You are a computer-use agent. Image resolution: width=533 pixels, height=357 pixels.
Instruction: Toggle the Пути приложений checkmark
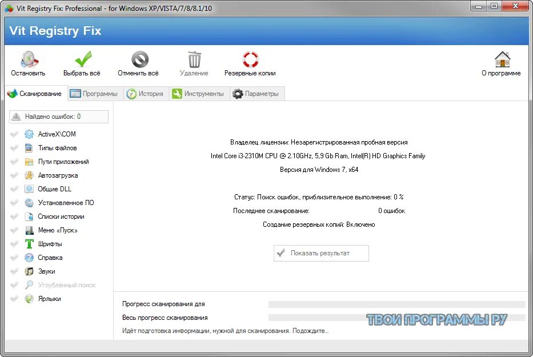14,162
